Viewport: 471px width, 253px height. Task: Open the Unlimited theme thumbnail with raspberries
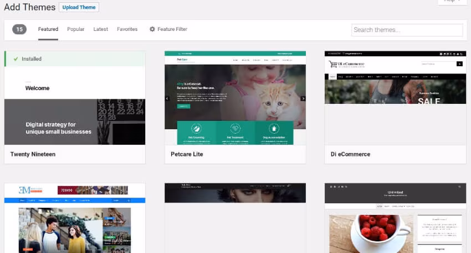click(x=395, y=218)
